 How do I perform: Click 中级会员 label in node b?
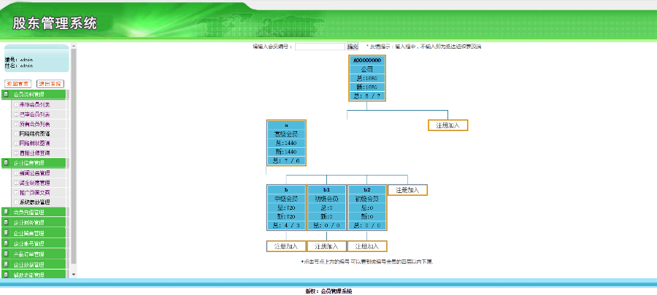coord(286,199)
